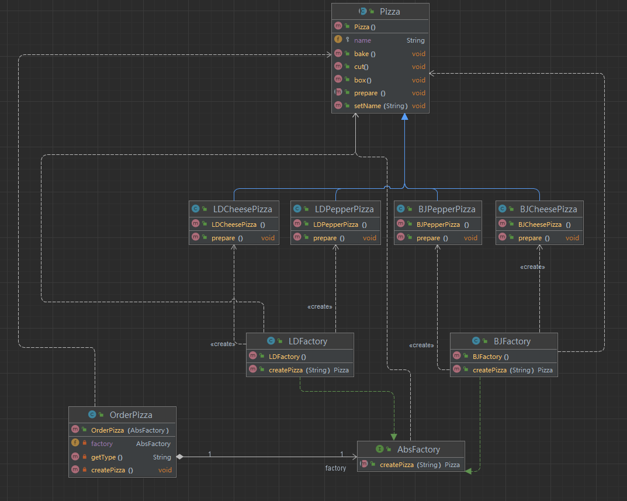Click method icon beside LDPepperPizza prepare()

click(x=297, y=237)
